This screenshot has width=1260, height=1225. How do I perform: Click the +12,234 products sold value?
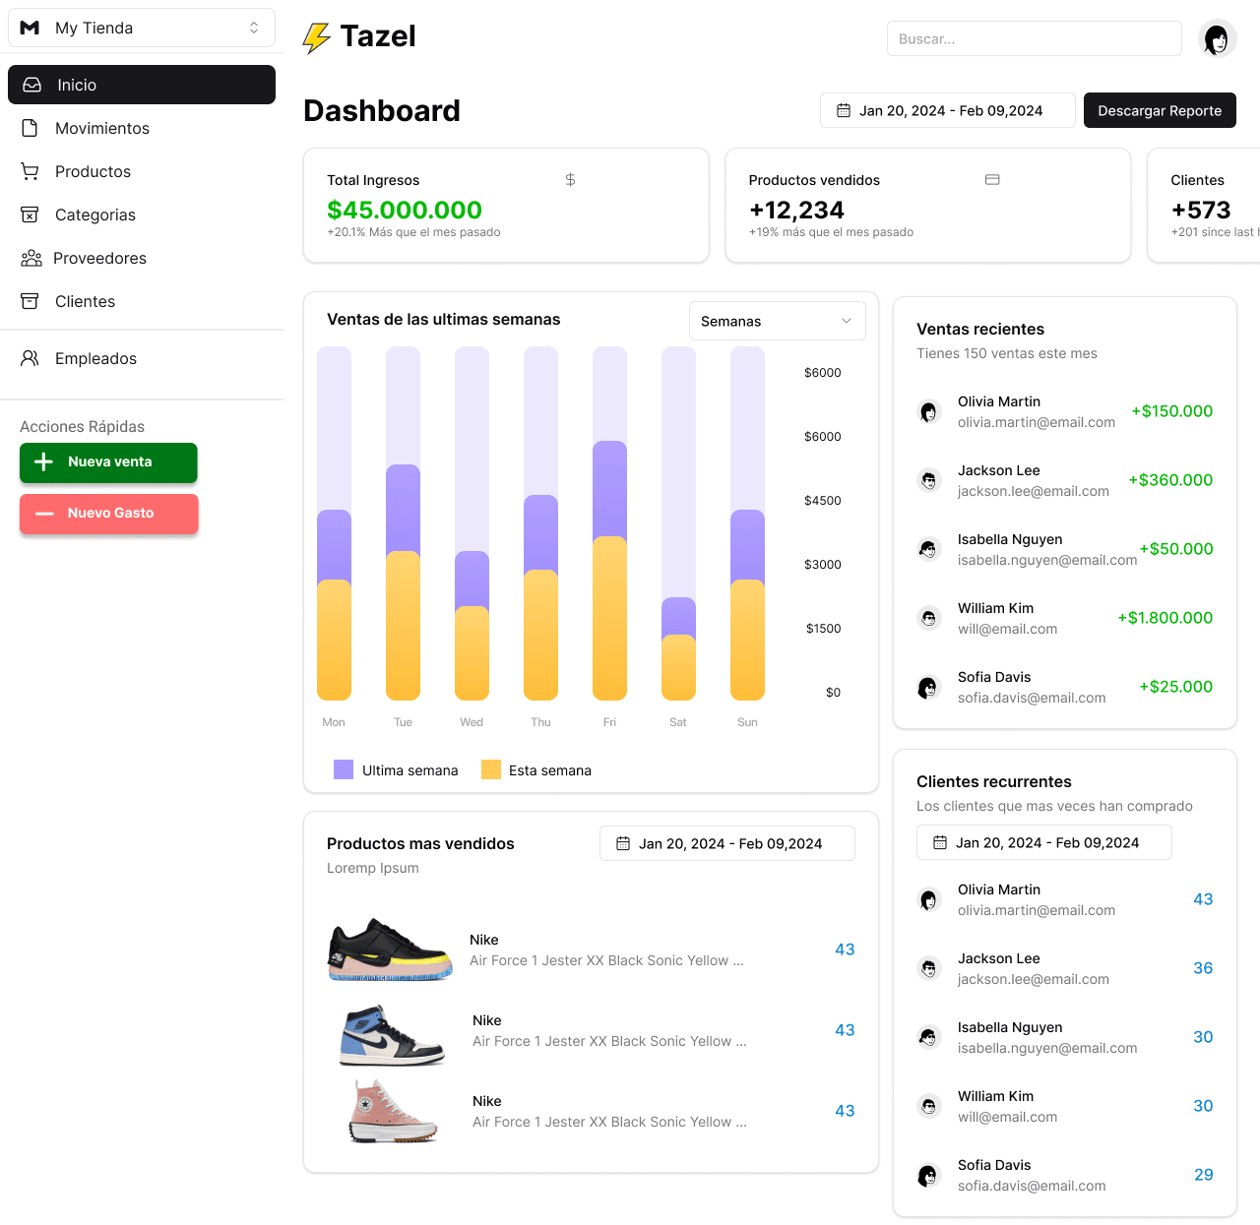pyautogui.click(x=796, y=210)
